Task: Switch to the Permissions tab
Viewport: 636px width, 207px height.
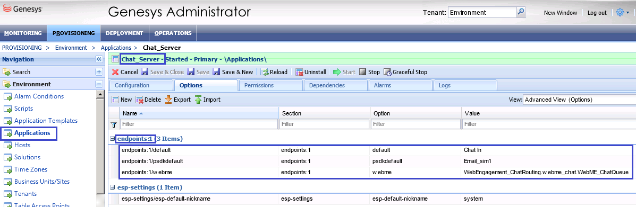Action: pyautogui.click(x=270, y=85)
